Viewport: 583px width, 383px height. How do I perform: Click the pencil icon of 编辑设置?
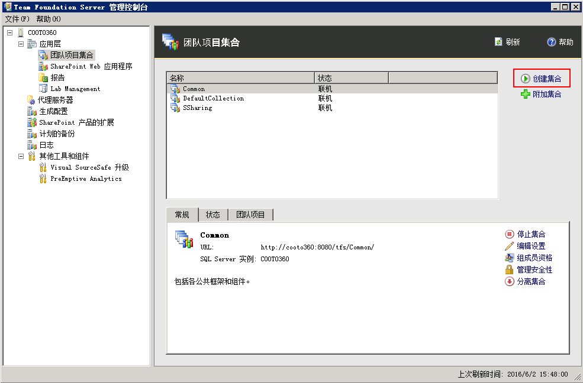510,246
